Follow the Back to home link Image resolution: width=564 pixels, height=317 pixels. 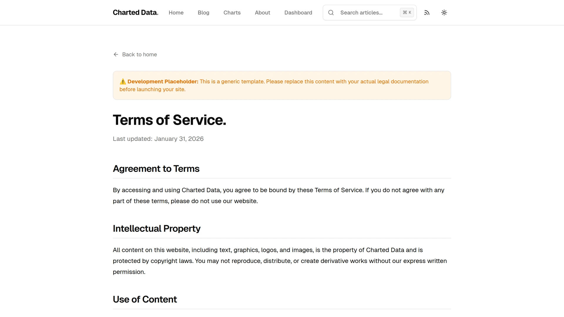click(135, 55)
